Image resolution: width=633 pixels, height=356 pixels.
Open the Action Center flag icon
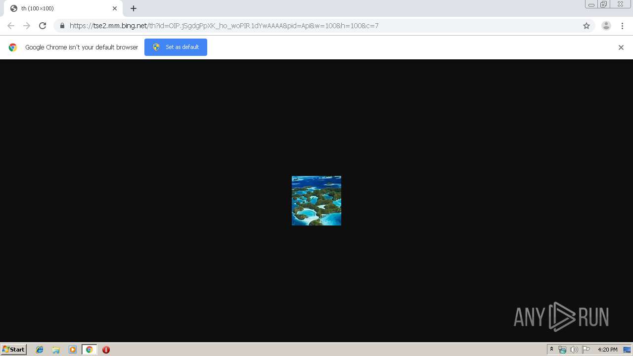coord(586,350)
